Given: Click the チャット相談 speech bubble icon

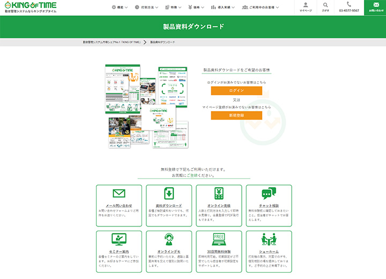Looking at the screenshot, I should (x=269, y=194).
